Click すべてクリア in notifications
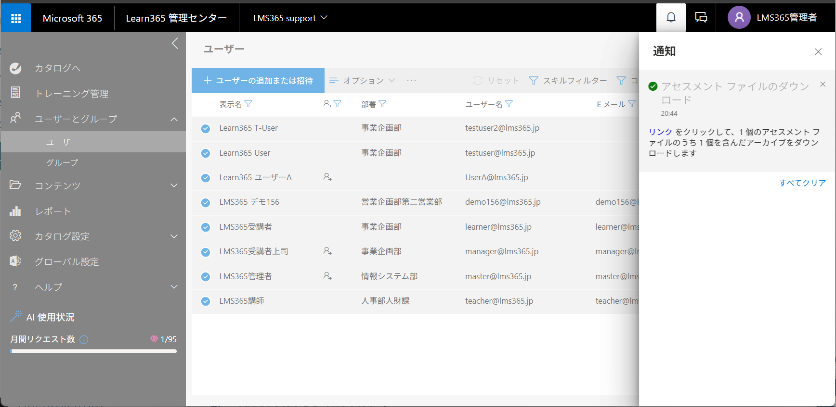836x407 pixels. (802, 183)
